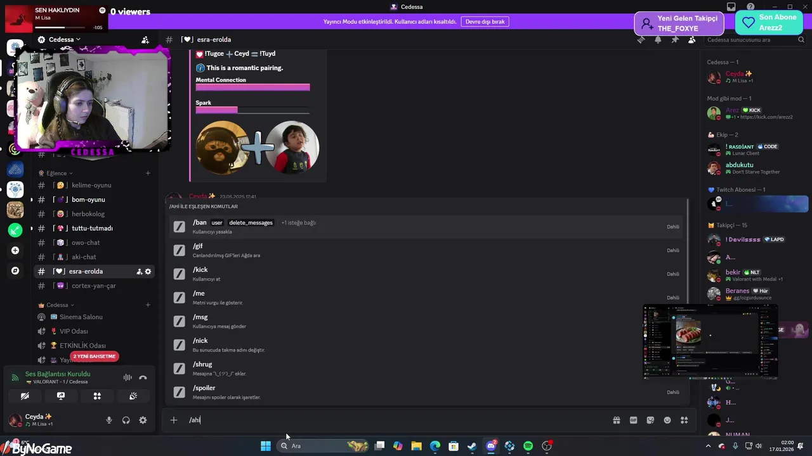Open the threads icon in channel header
This screenshot has width=812, height=456.
(641, 39)
